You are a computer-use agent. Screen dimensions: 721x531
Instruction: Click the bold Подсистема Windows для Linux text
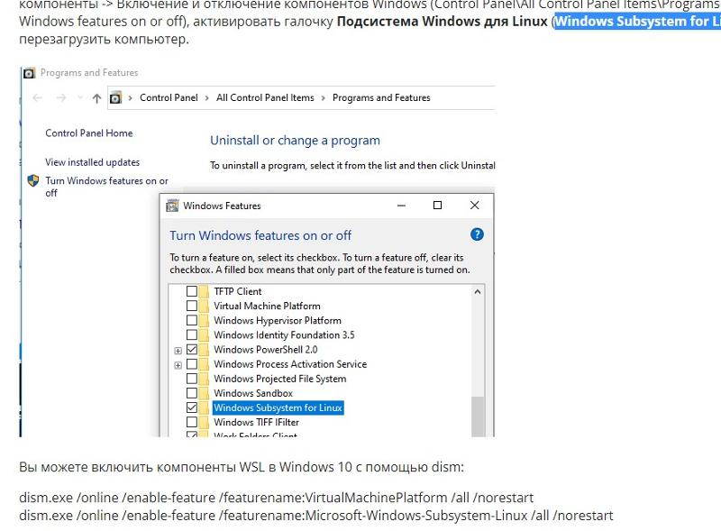click(443, 22)
